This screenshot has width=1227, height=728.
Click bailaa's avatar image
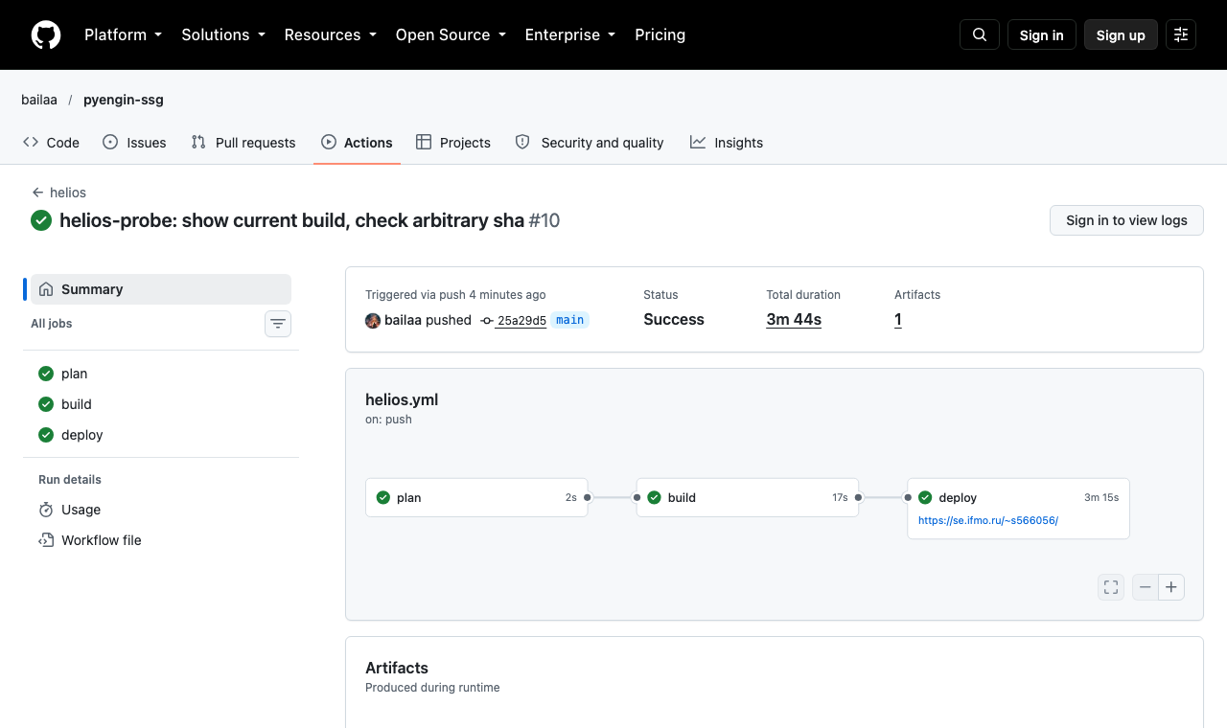pos(373,321)
